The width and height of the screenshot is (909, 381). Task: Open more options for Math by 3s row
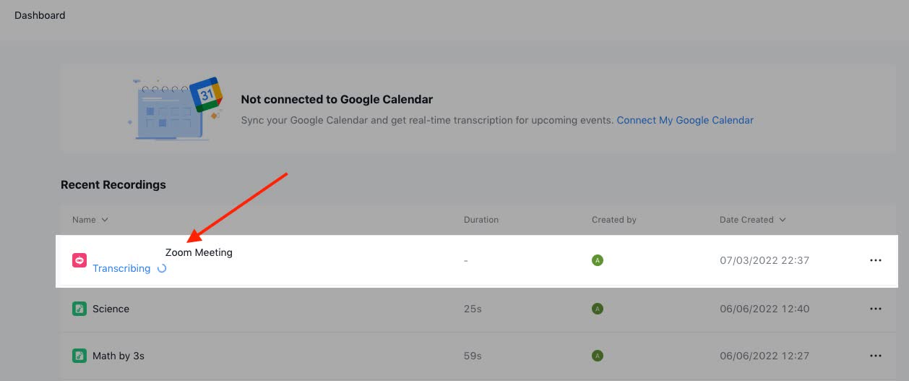tap(876, 356)
